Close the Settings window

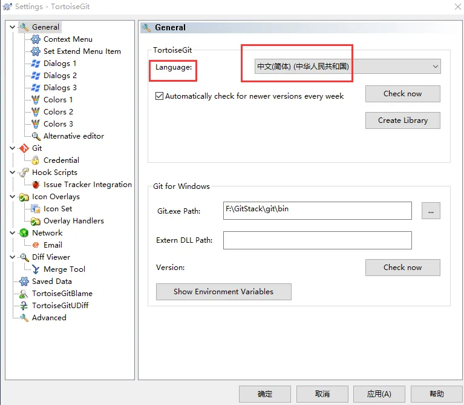(x=457, y=7)
